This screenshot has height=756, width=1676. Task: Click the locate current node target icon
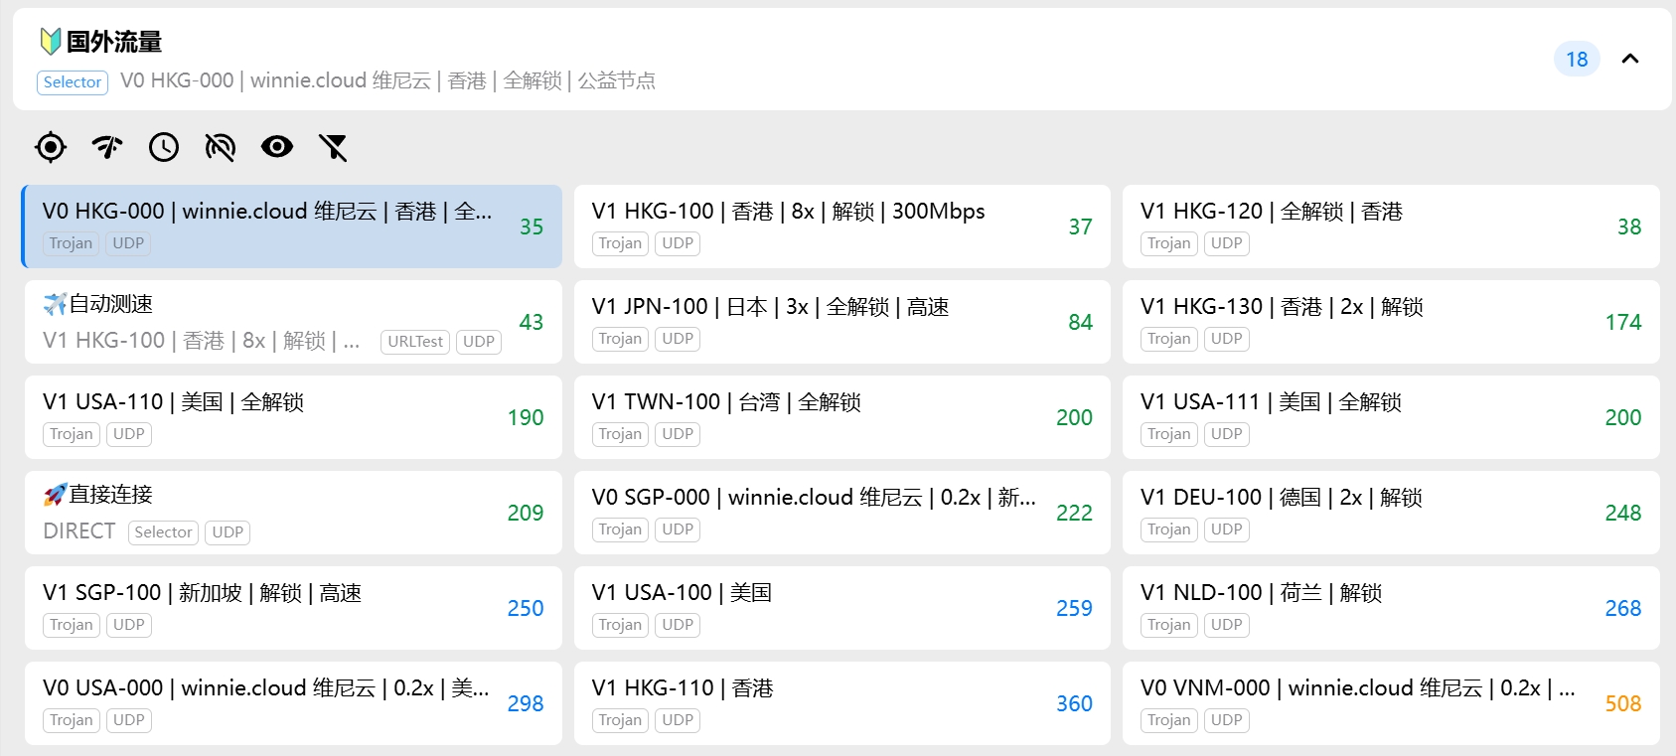tap(51, 147)
